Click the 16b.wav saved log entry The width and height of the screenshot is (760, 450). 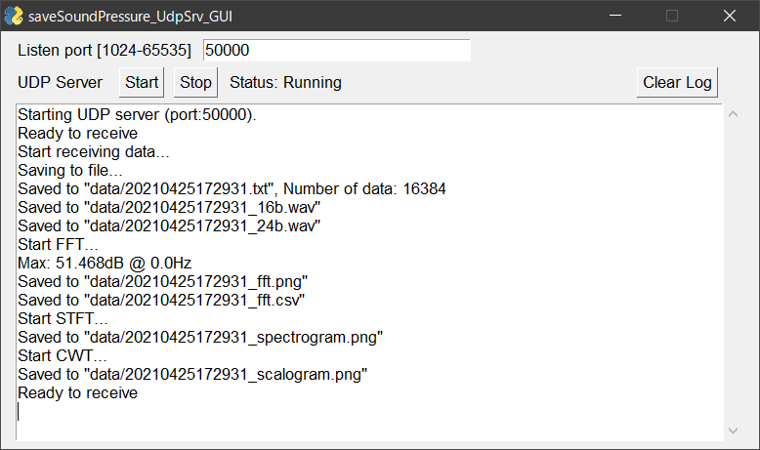tap(169, 208)
